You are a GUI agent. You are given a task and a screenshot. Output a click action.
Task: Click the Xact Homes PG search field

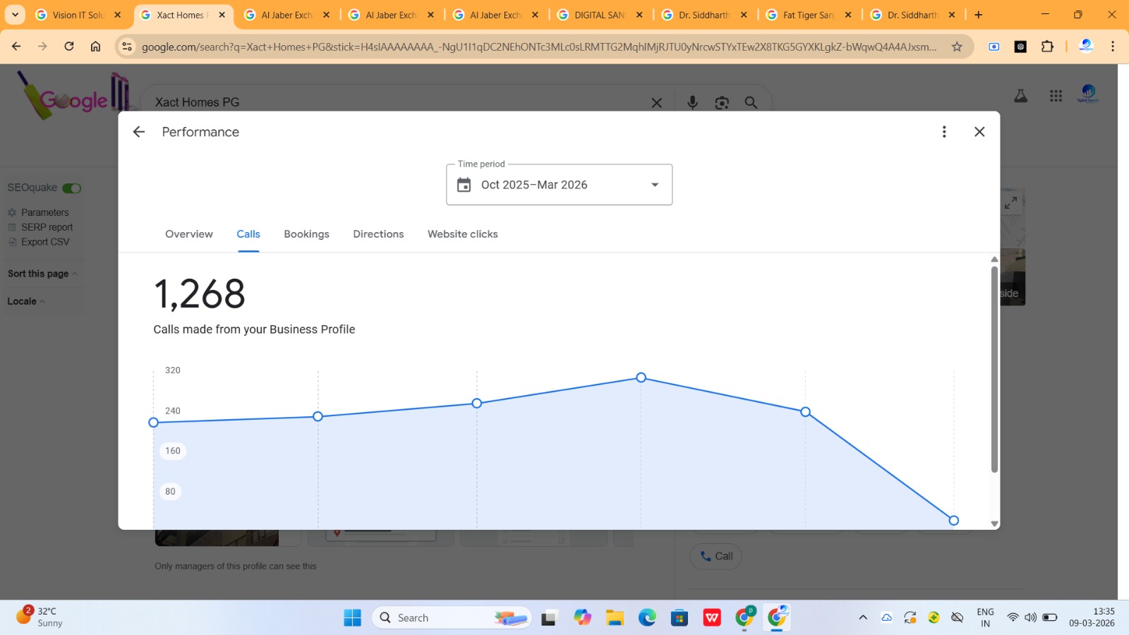[x=395, y=103]
